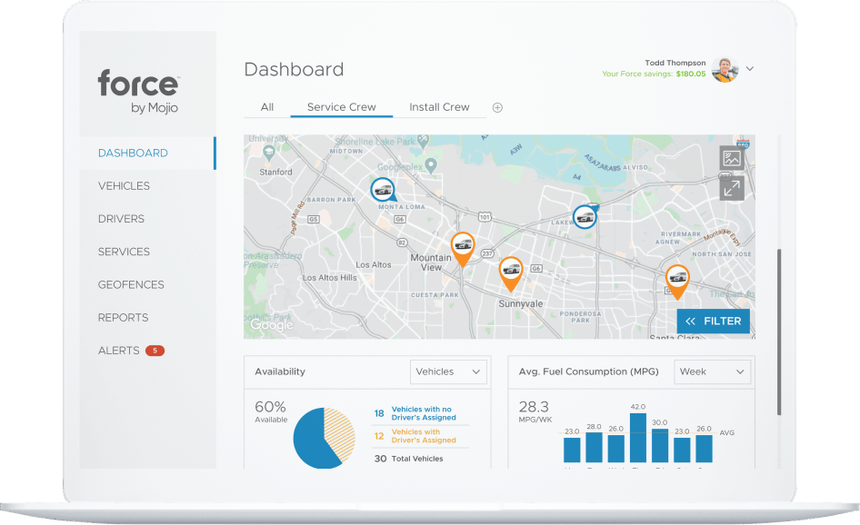Click the Google logo on map
Screen dimensions: 860x525
pyautogui.click(x=272, y=325)
